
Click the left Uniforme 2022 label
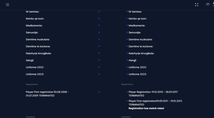[x=35, y=67]
